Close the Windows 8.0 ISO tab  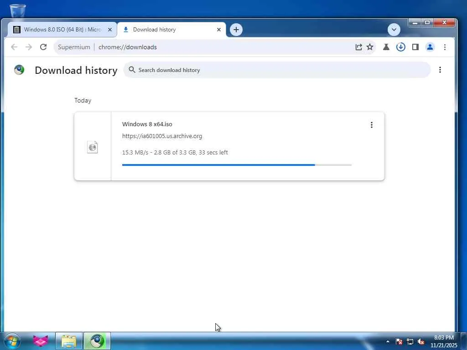[109, 30]
